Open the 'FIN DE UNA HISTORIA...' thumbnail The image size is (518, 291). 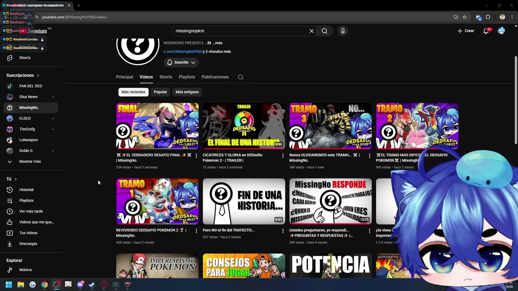coord(244,201)
